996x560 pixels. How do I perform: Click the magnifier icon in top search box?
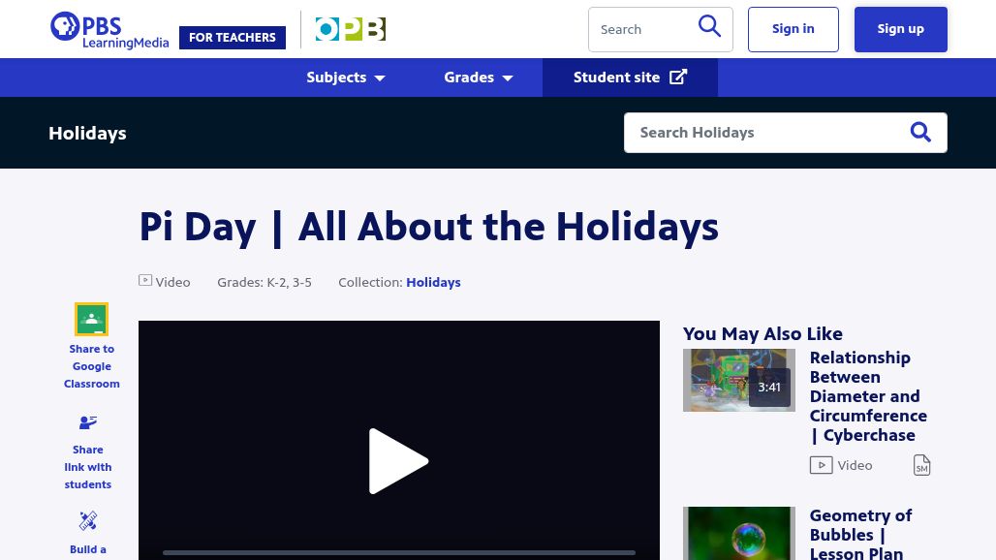click(x=709, y=27)
